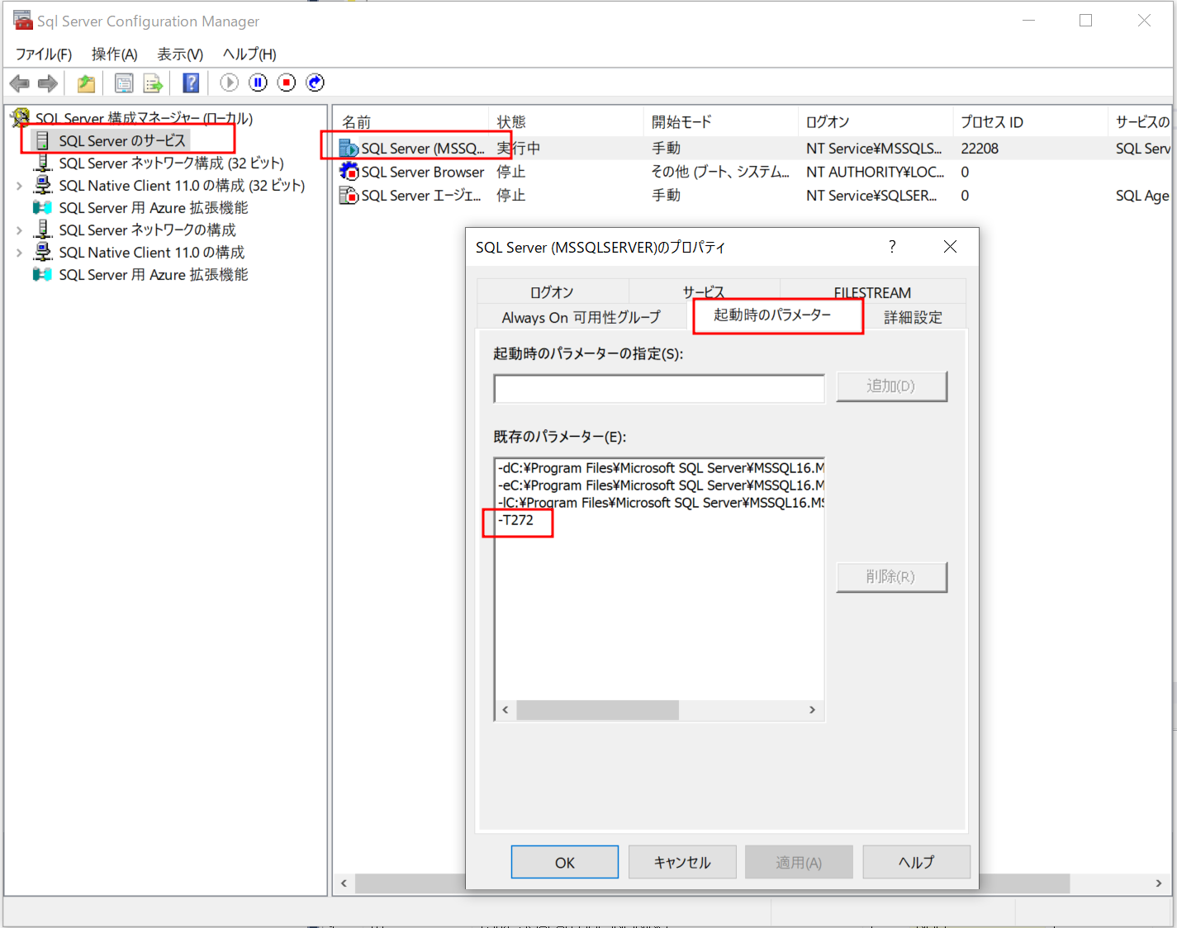Screen dimensions: 1177x928
Task: Click the parameter list scroll left arrow
Action: [x=505, y=710]
